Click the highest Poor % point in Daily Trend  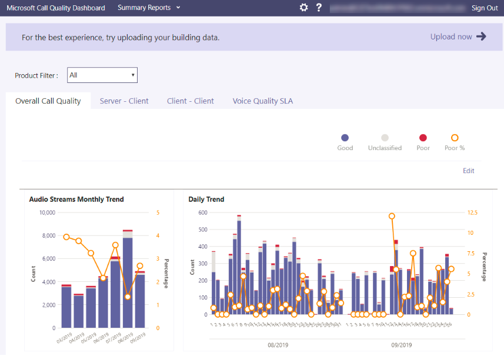392,216
